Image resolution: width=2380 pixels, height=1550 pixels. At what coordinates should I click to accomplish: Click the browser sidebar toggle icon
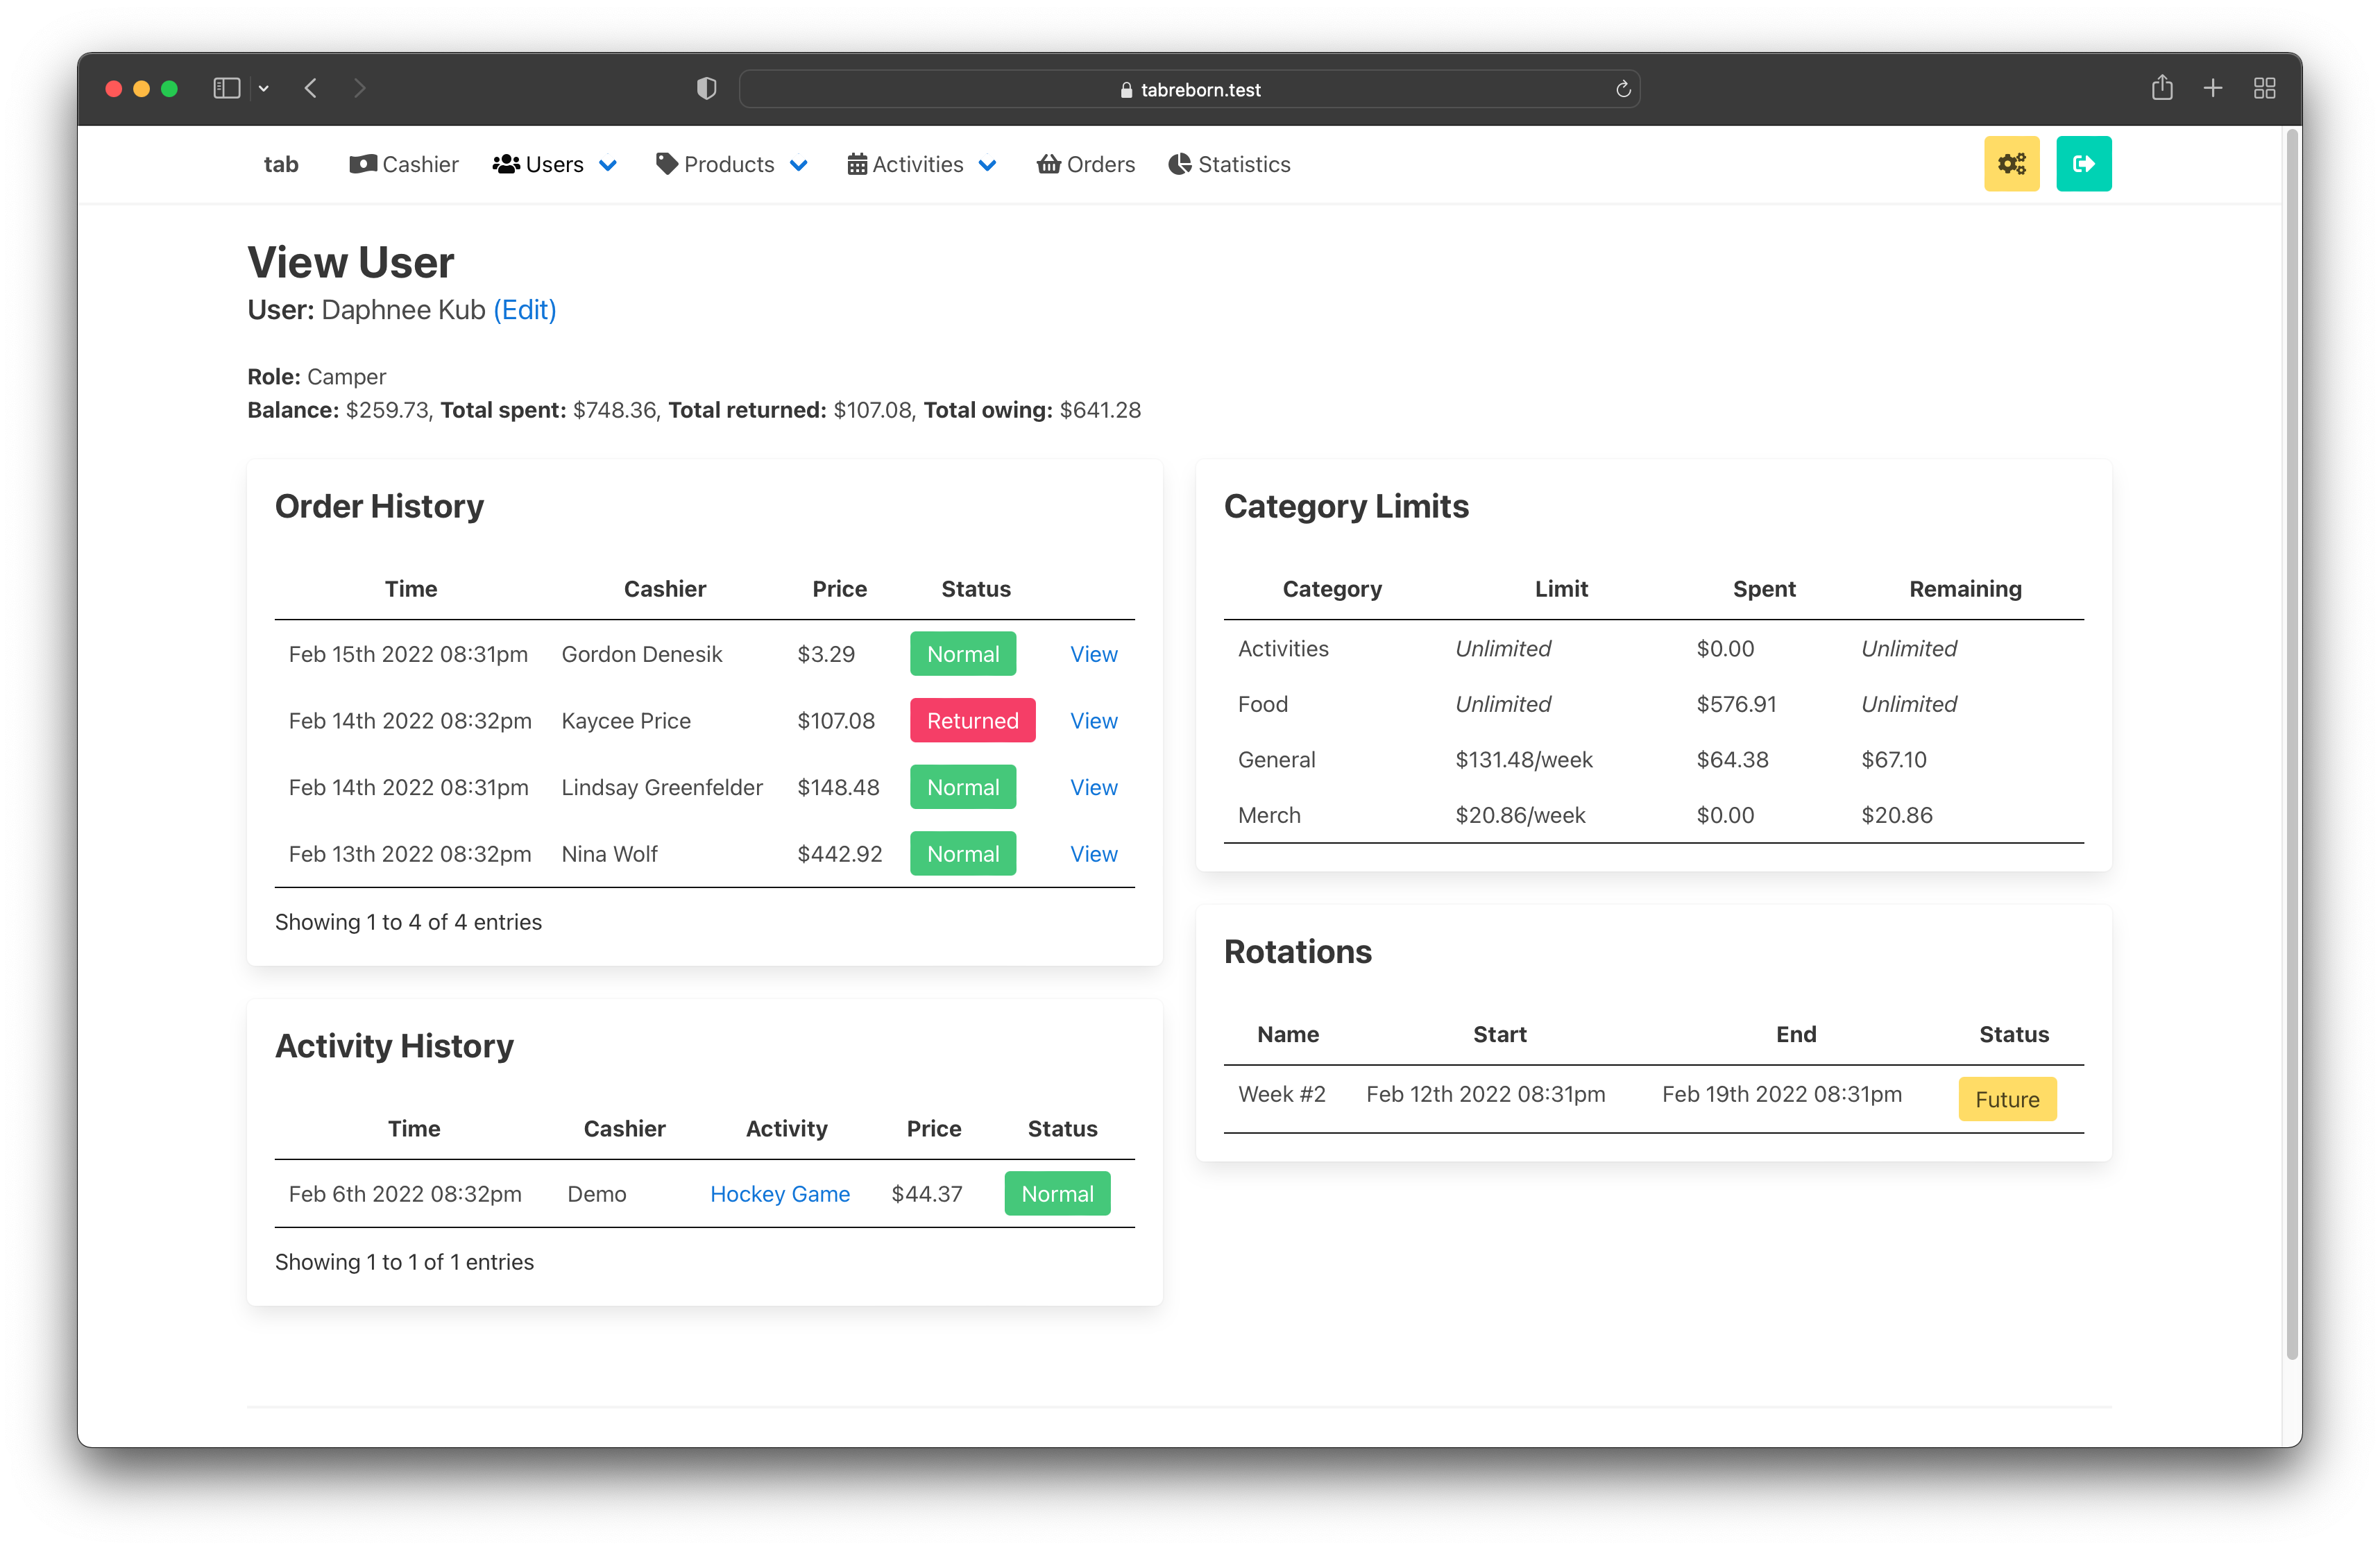(x=227, y=89)
